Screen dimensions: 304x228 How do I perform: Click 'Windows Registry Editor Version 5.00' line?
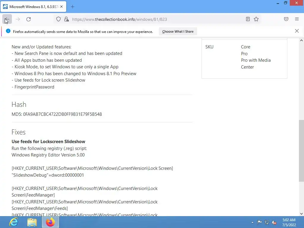[48, 155]
